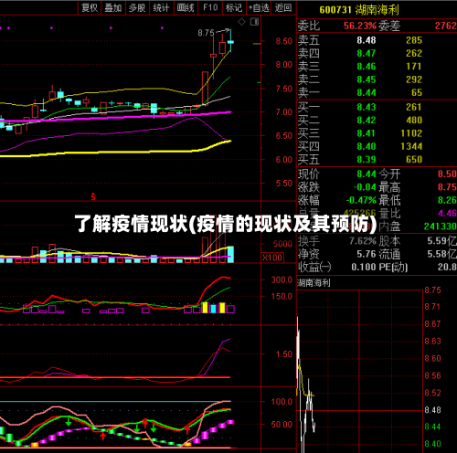Click the 流通 5.58亿 value

tap(442, 254)
